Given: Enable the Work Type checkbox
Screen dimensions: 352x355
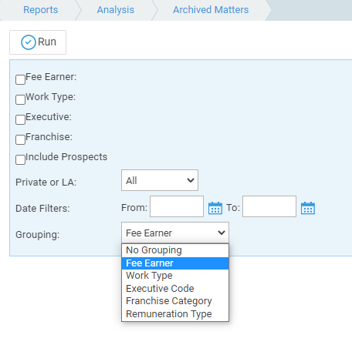Looking at the screenshot, I should pyautogui.click(x=20, y=99).
